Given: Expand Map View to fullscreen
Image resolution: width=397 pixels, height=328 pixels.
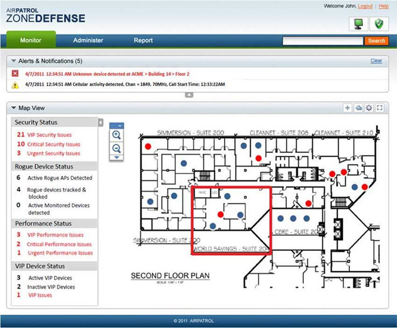Looking at the screenshot, I should pos(379,108).
